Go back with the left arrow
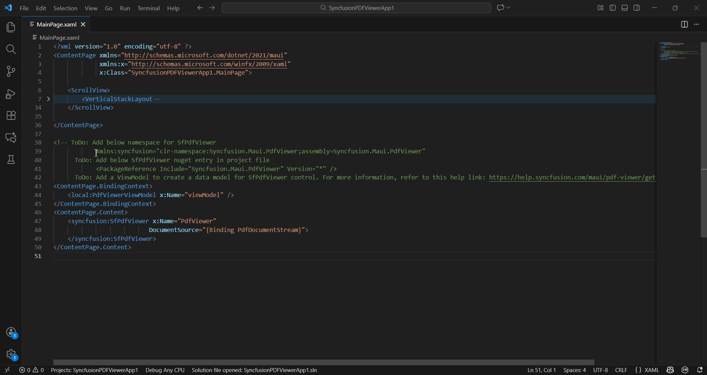 (x=200, y=8)
